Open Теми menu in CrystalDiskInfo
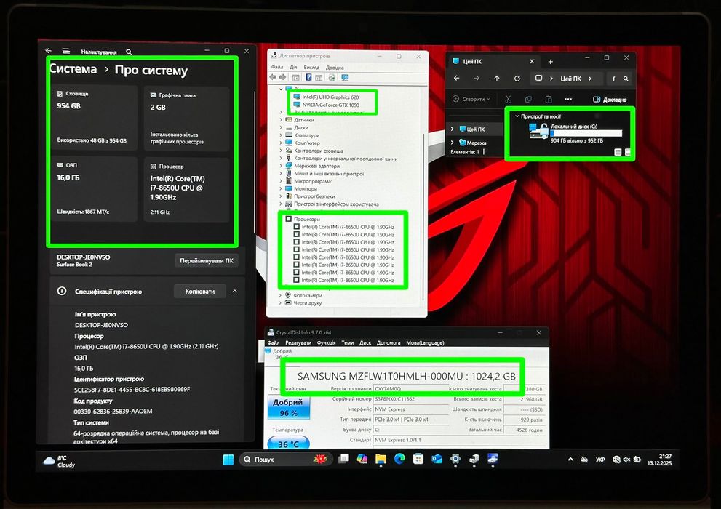Viewport: 721px width, 509px height. 348,342
